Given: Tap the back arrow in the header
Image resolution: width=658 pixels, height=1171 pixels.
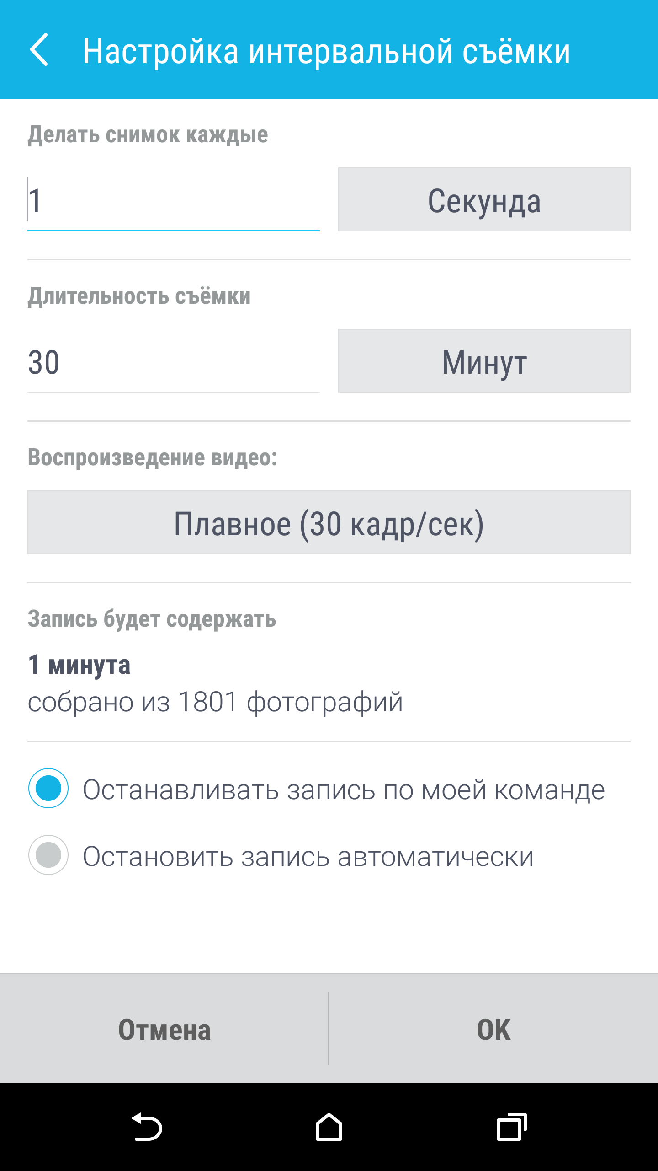Looking at the screenshot, I should 39,50.
